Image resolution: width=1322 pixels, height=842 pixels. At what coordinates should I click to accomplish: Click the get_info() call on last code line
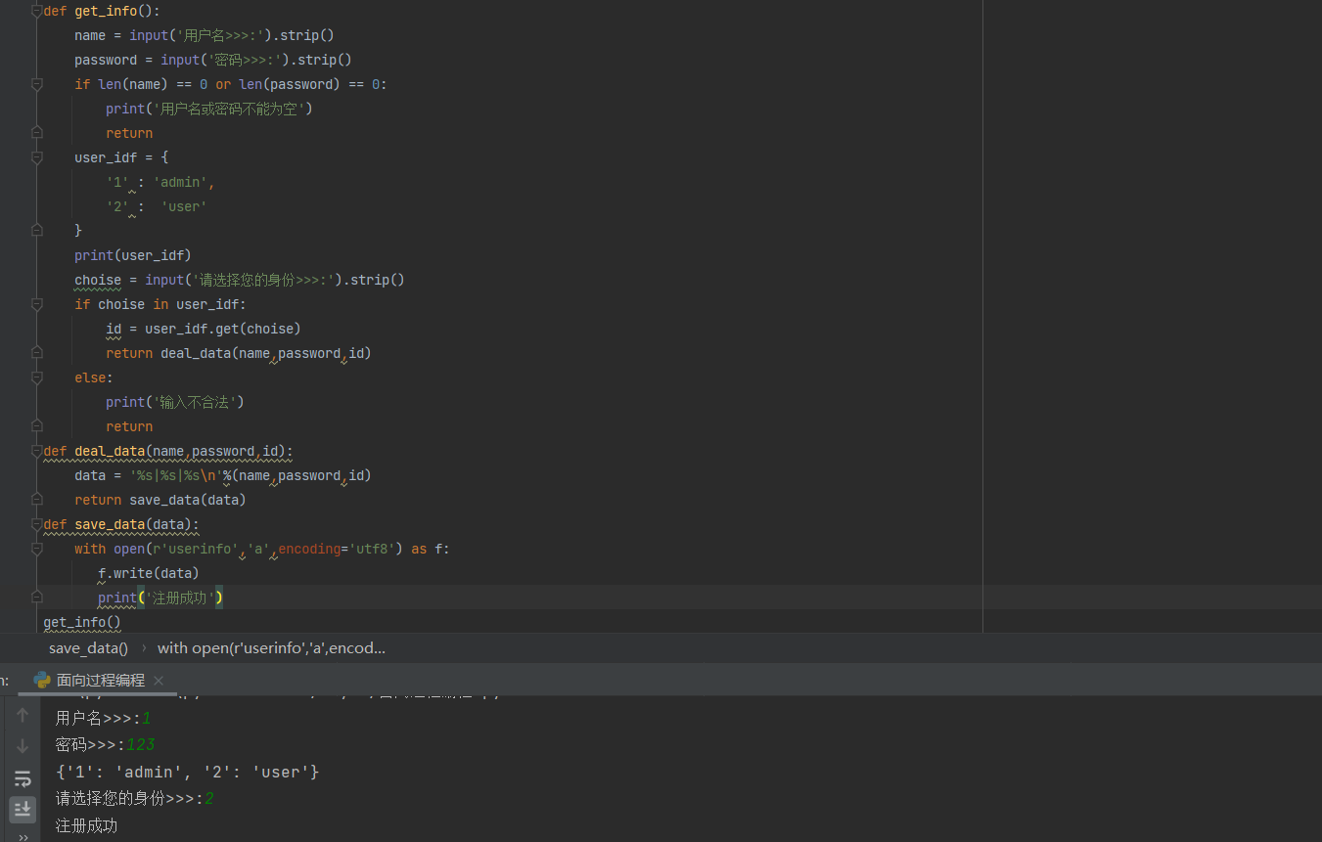coord(82,622)
